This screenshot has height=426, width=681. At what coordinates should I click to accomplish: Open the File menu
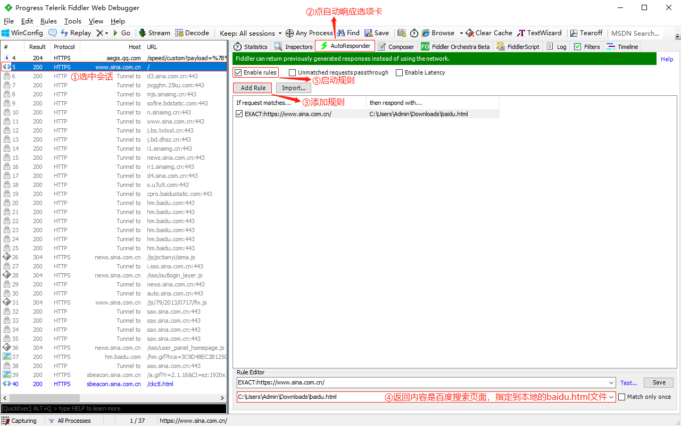coord(9,21)
